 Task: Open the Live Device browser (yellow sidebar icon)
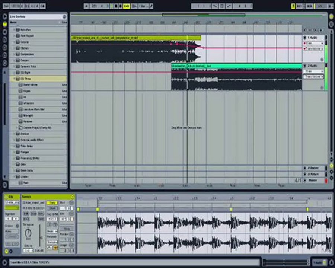tap(5, 24)
